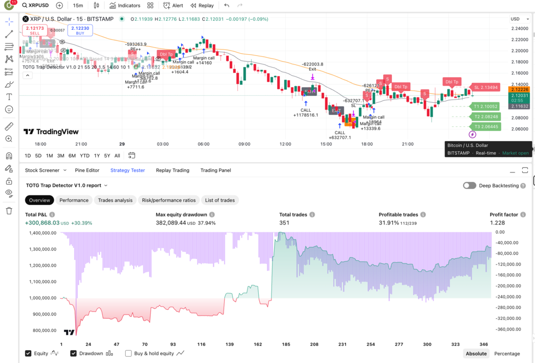Open the emoji icons tool

9,110
